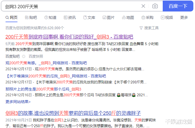Image resolution: width=195 pixels, height=128 pixels.
Task: Expand the 更多 tab menu
Action: [x=184, y=18]
